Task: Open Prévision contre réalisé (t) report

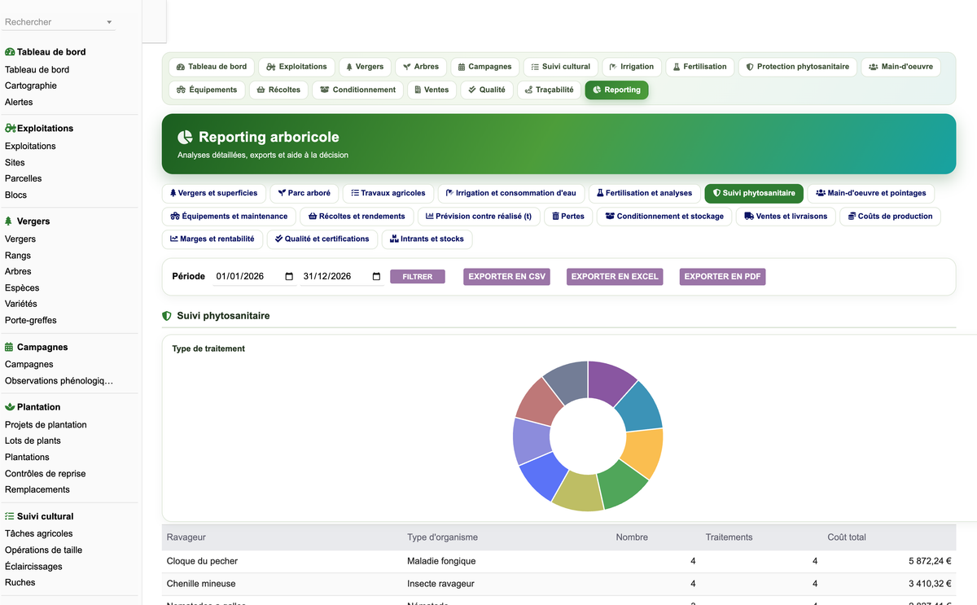Action: tap(479, 217)
